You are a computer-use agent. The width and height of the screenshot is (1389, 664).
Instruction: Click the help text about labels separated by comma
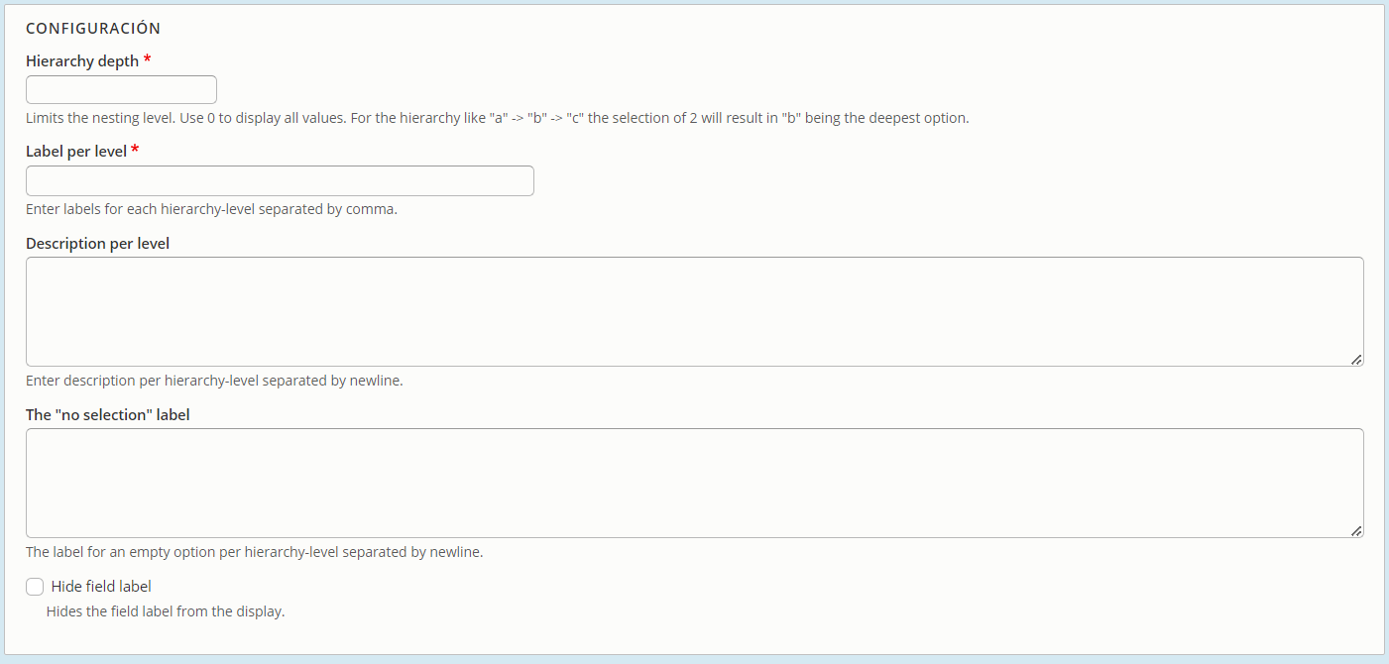click(211, 209)
